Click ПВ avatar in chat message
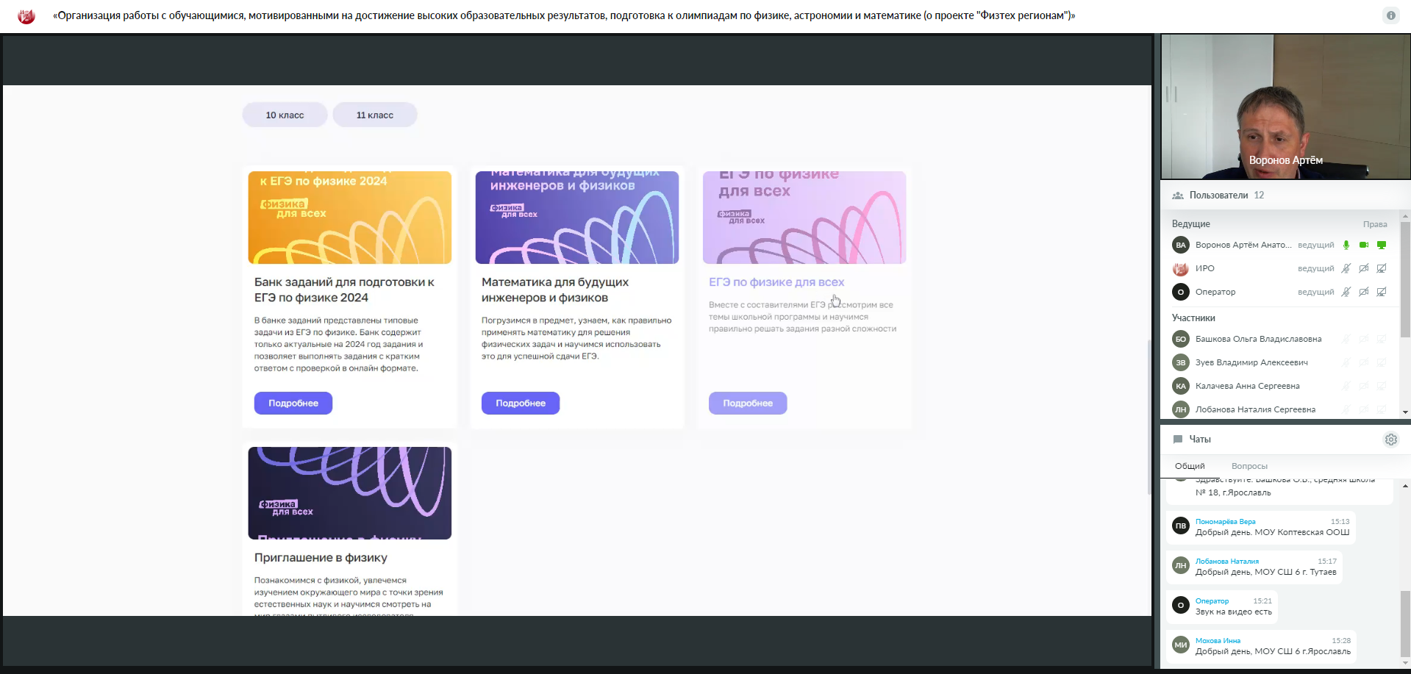This screenshot has height=674, width=1411. click(1181, 526)
